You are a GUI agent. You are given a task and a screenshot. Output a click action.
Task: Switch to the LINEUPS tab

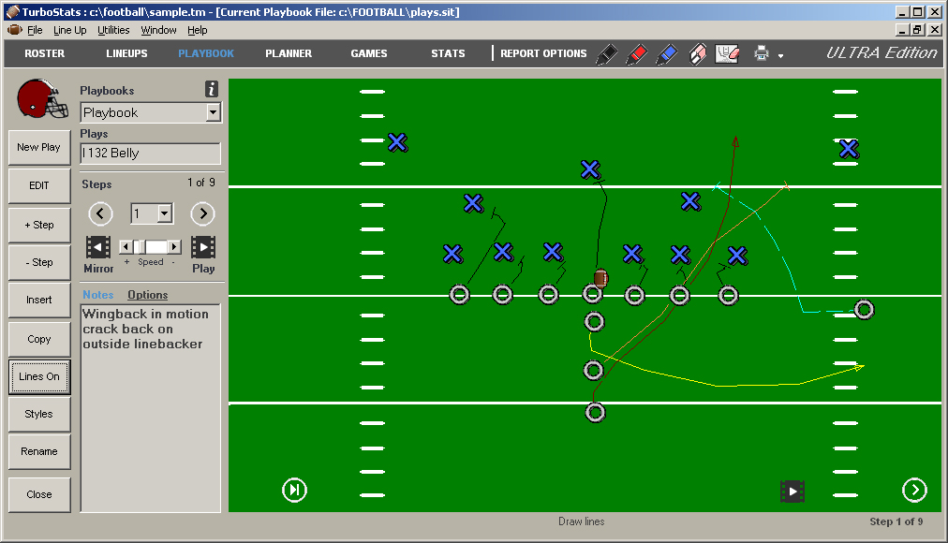[126, 53]
